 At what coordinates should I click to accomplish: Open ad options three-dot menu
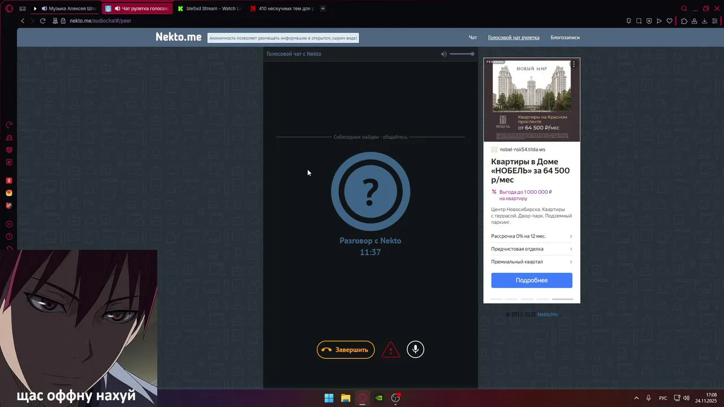click(574, 64)
